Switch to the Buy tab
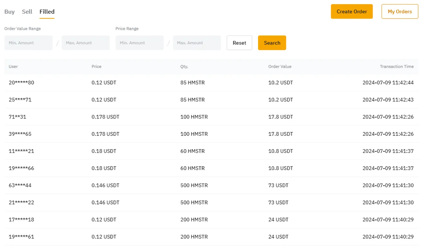Screen dimensions: 421x246 pos(10,12)
